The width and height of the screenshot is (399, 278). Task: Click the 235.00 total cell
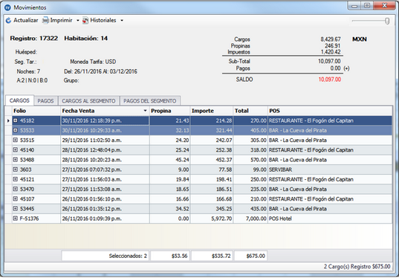tap(250, 189)
